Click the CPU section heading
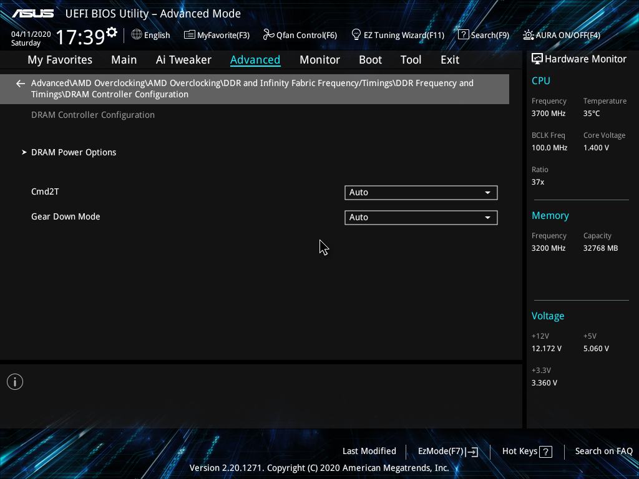Screen dimensions: 639x479 [541, 80]
